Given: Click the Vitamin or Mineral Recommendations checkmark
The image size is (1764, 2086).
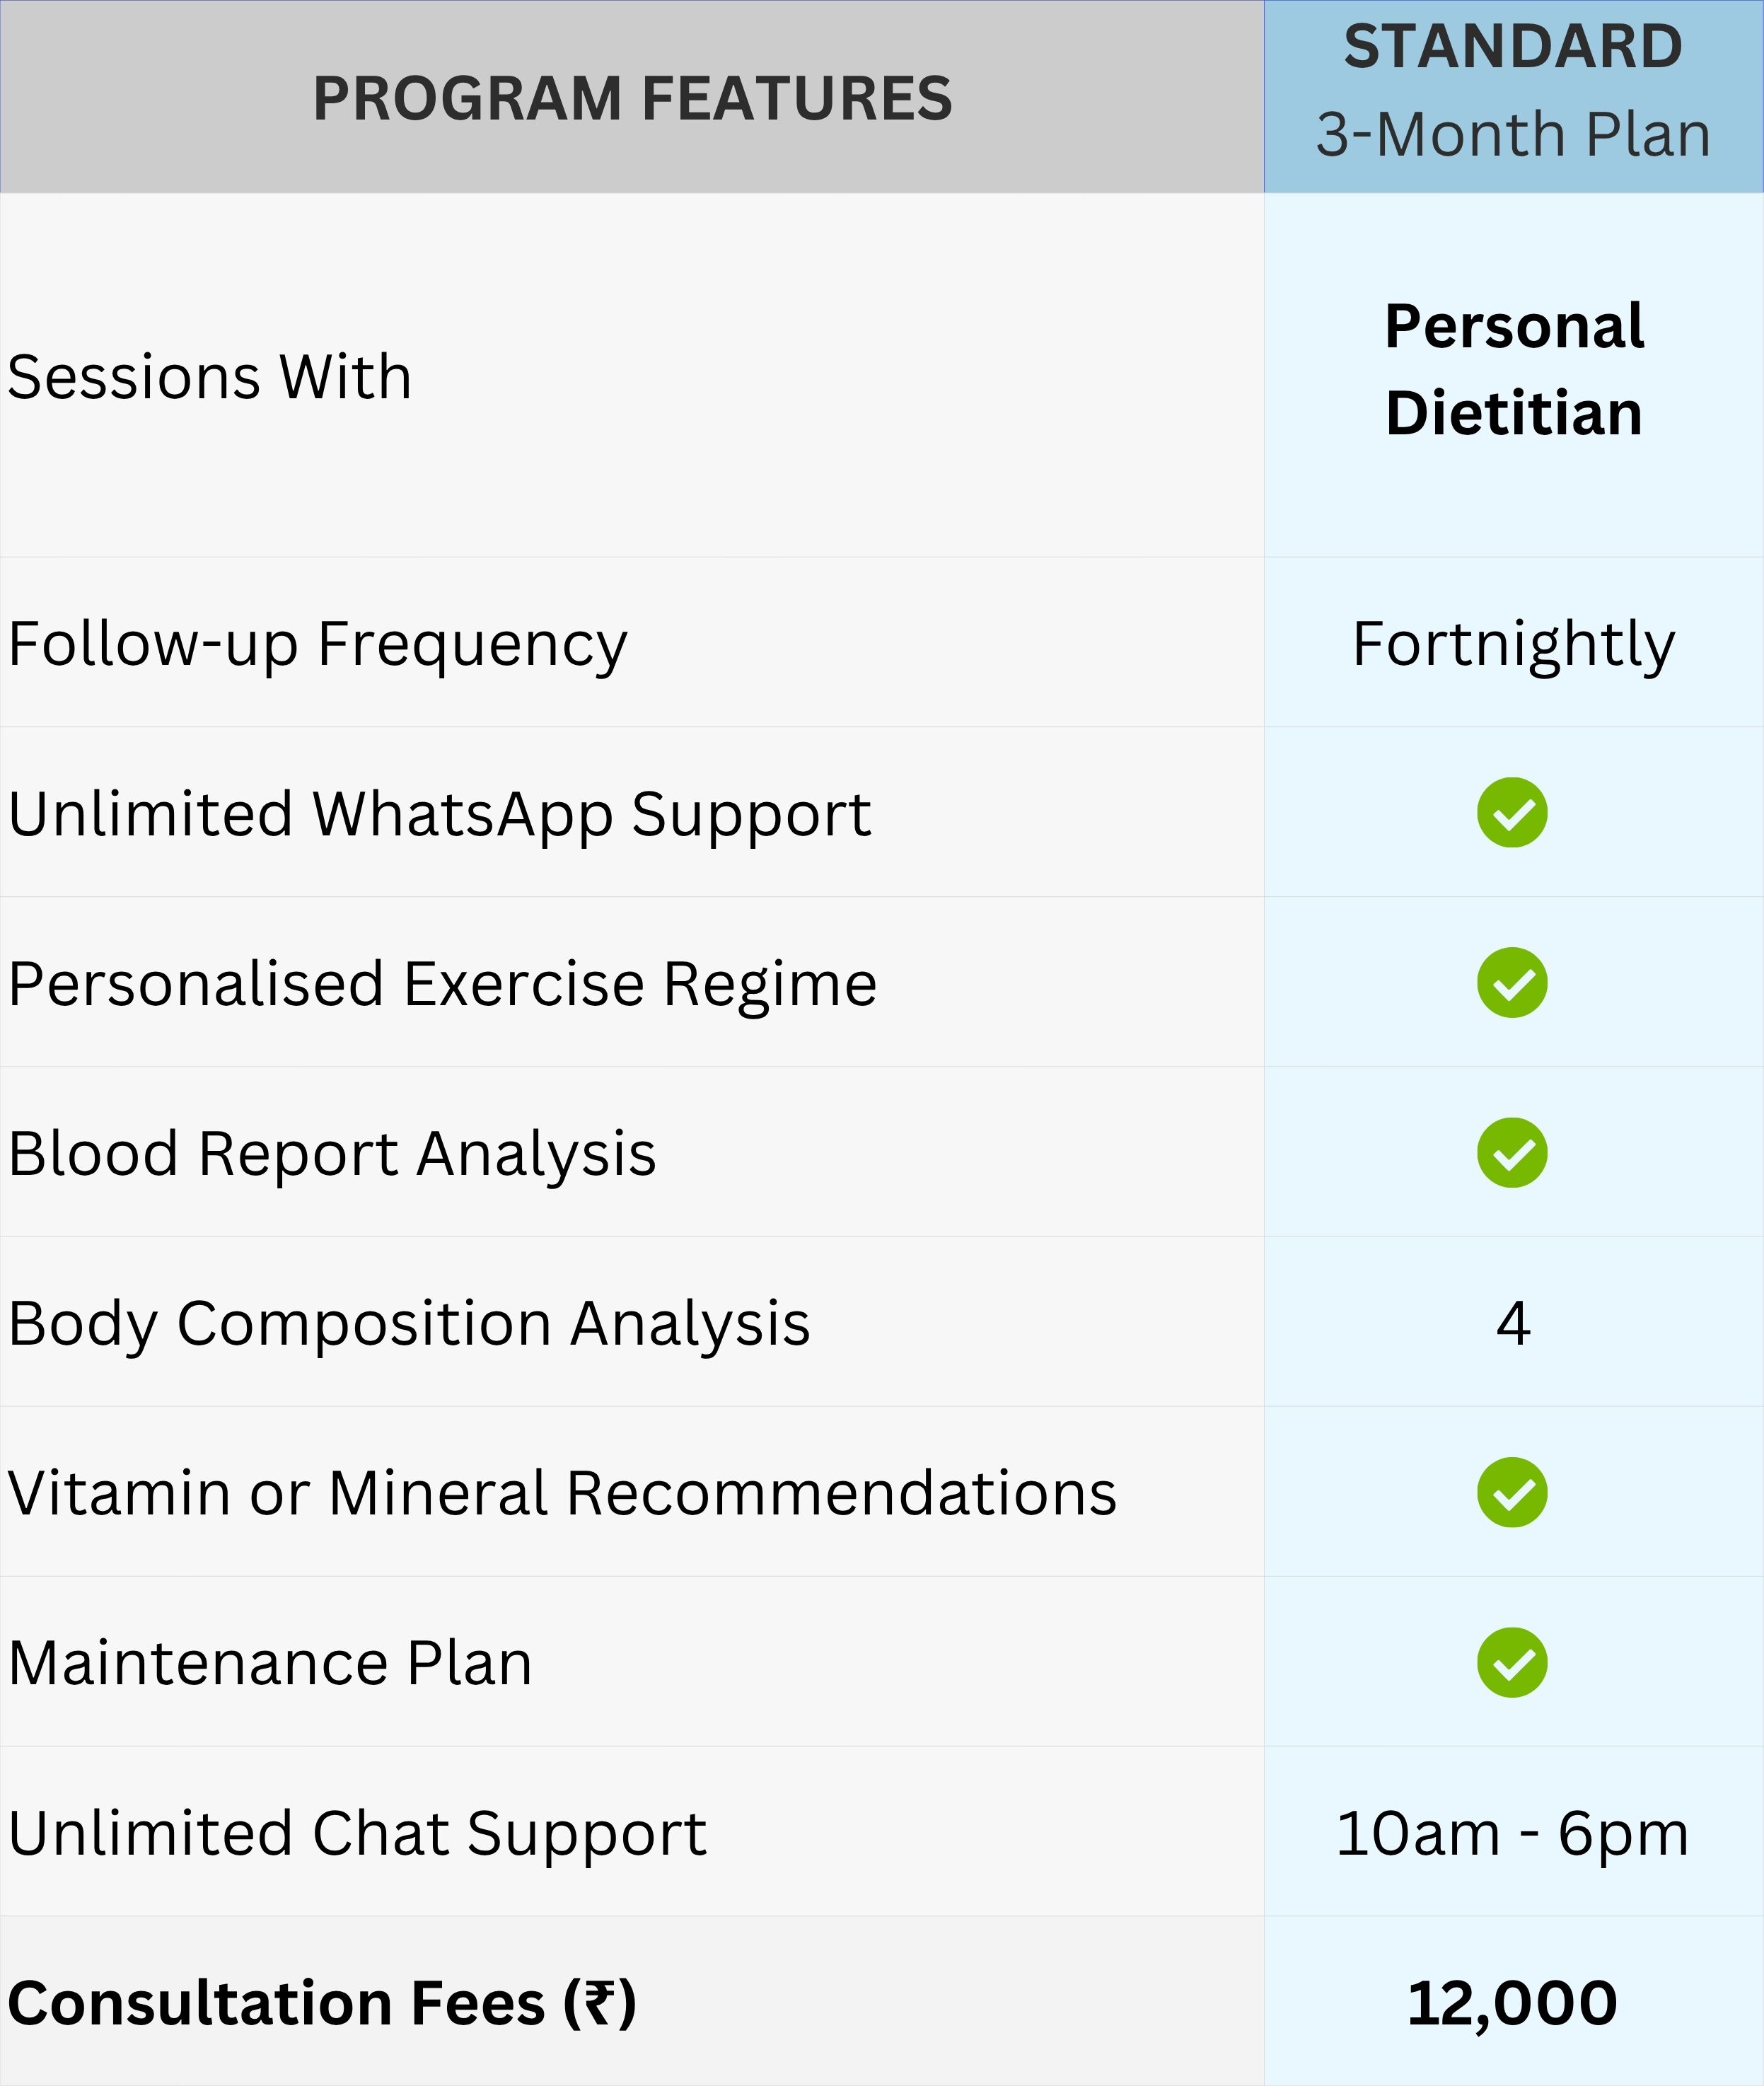Looking at the screenshot, I should 1511,1492.
